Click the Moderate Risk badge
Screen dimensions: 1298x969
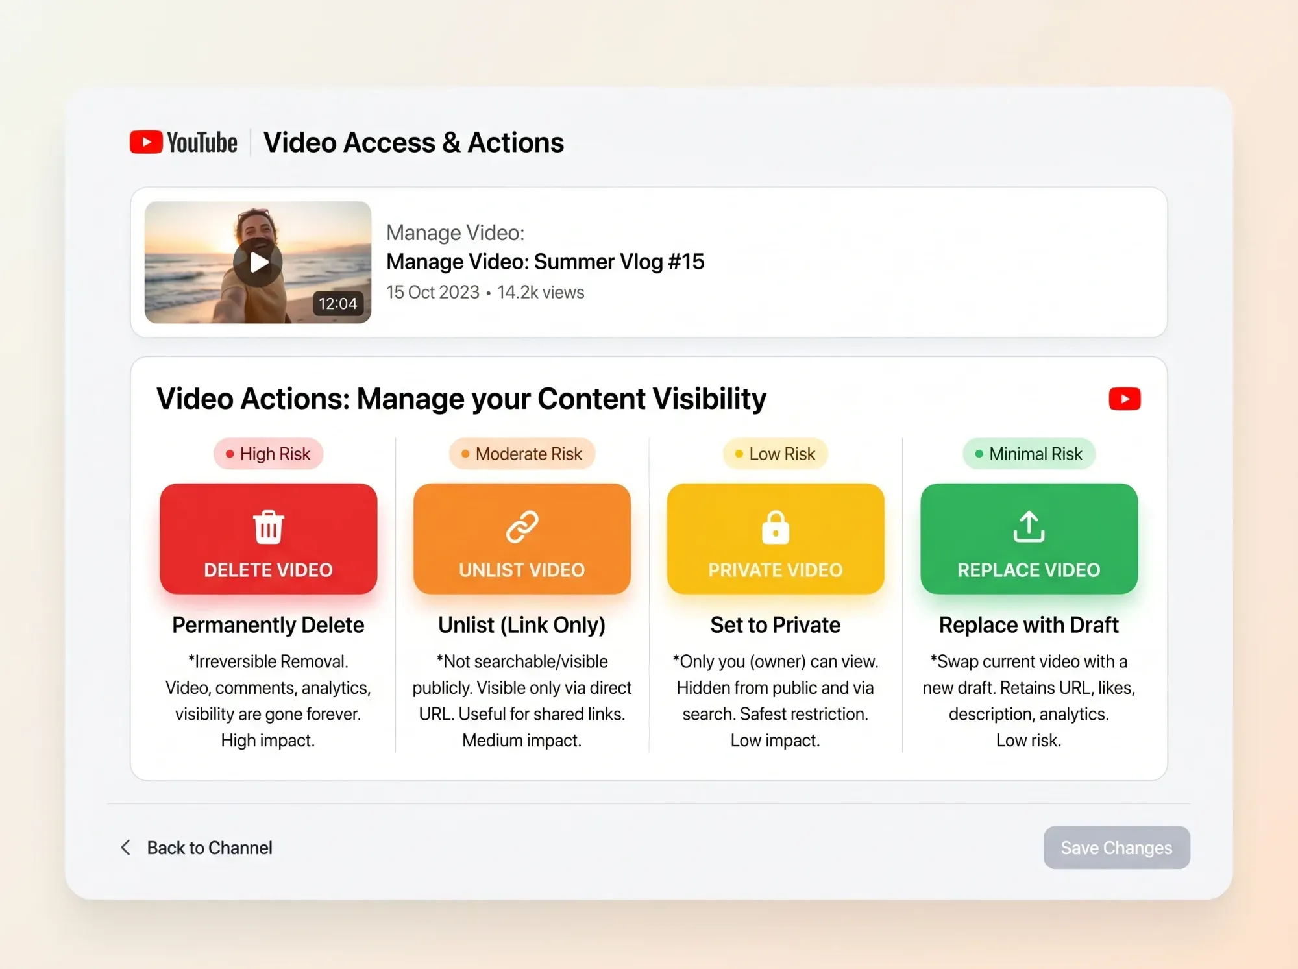point(522,454)
